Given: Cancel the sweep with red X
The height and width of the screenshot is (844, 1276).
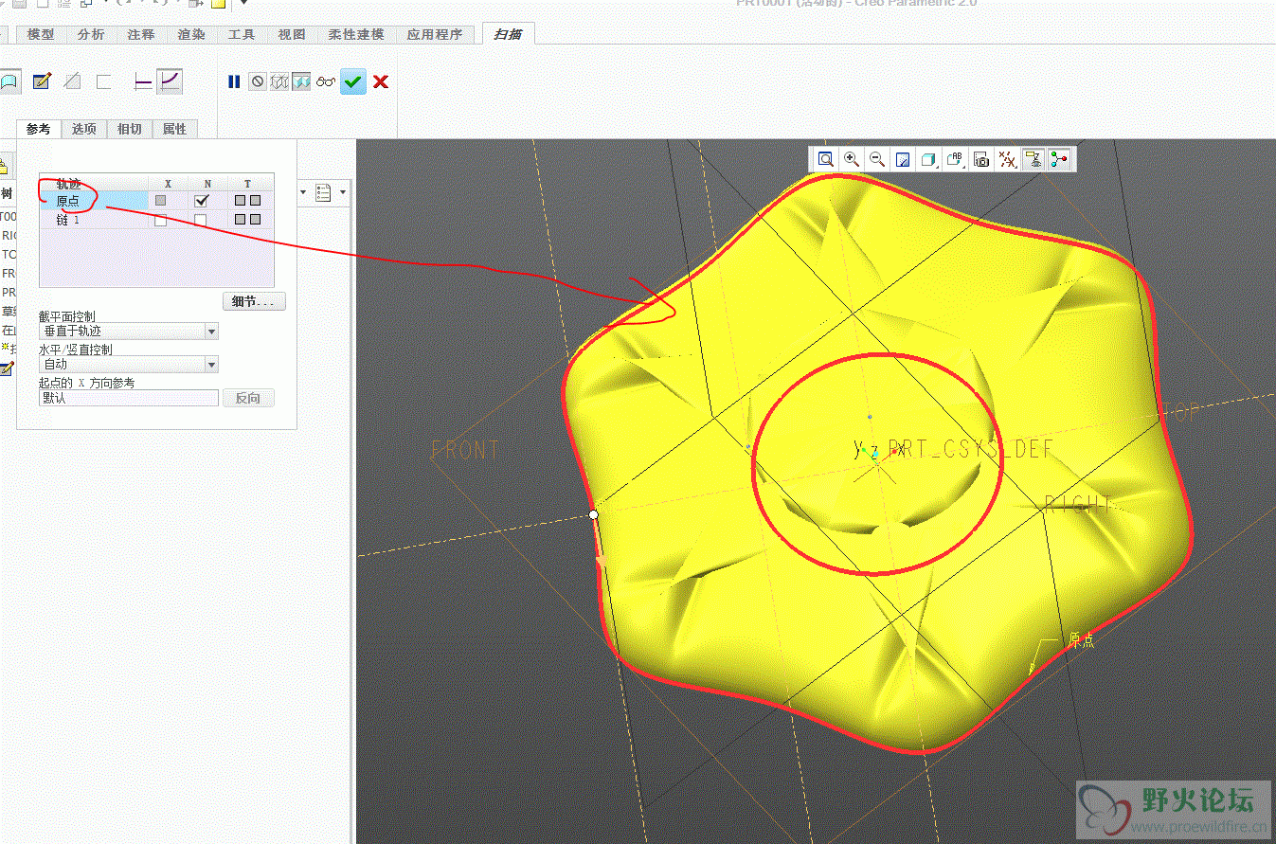Looking at the screenshot, I should click(x=381, y=82).
